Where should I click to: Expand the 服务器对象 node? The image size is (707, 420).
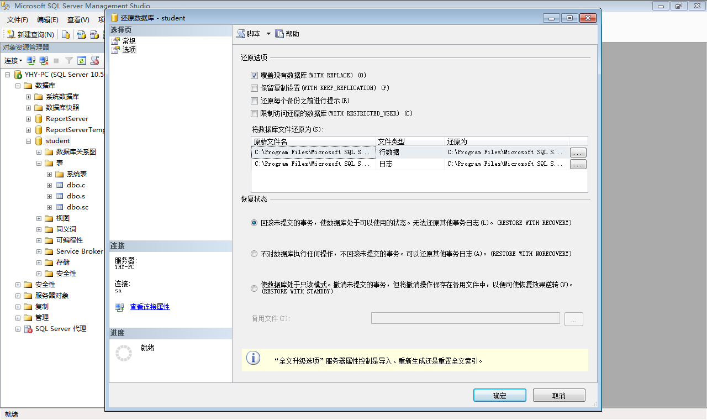(18, 296)
